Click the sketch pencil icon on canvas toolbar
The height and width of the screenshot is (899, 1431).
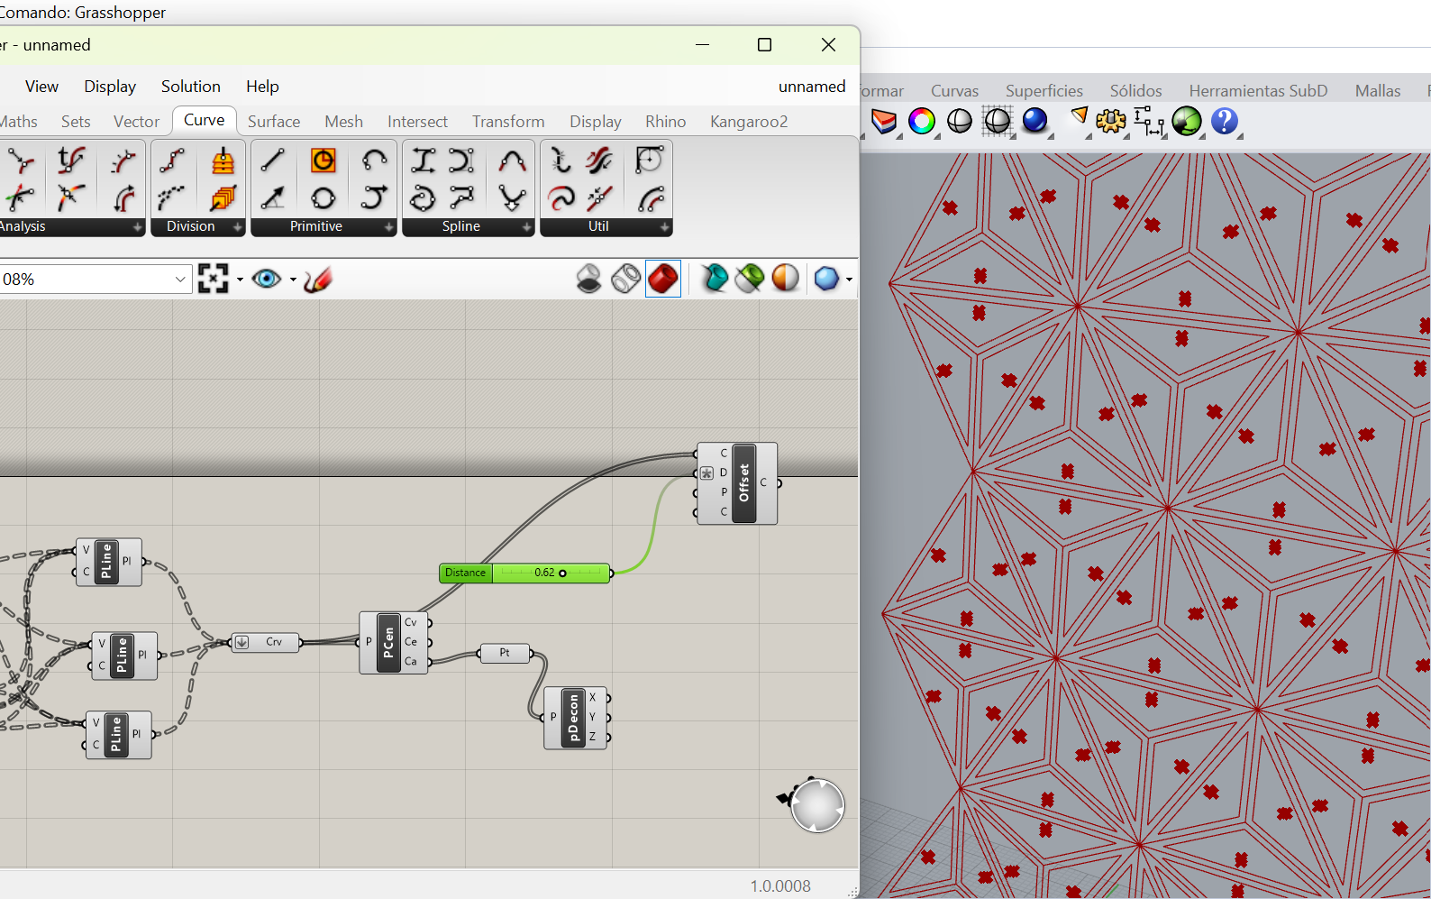(318, 280)
